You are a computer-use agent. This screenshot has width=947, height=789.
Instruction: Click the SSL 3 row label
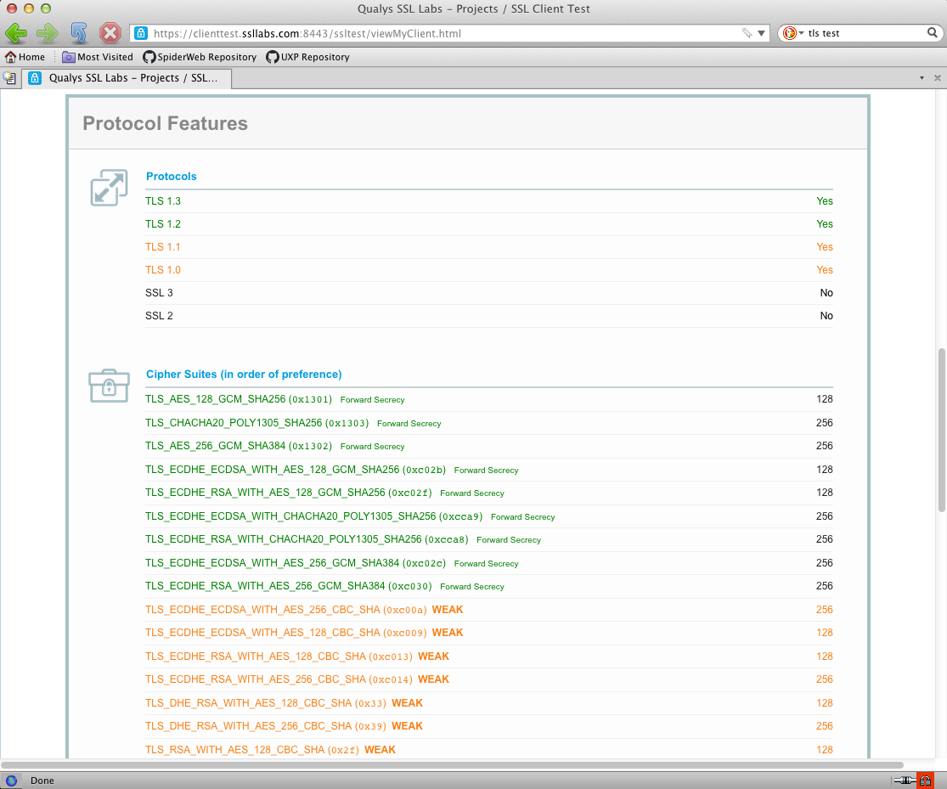click(x=159, y=293)
